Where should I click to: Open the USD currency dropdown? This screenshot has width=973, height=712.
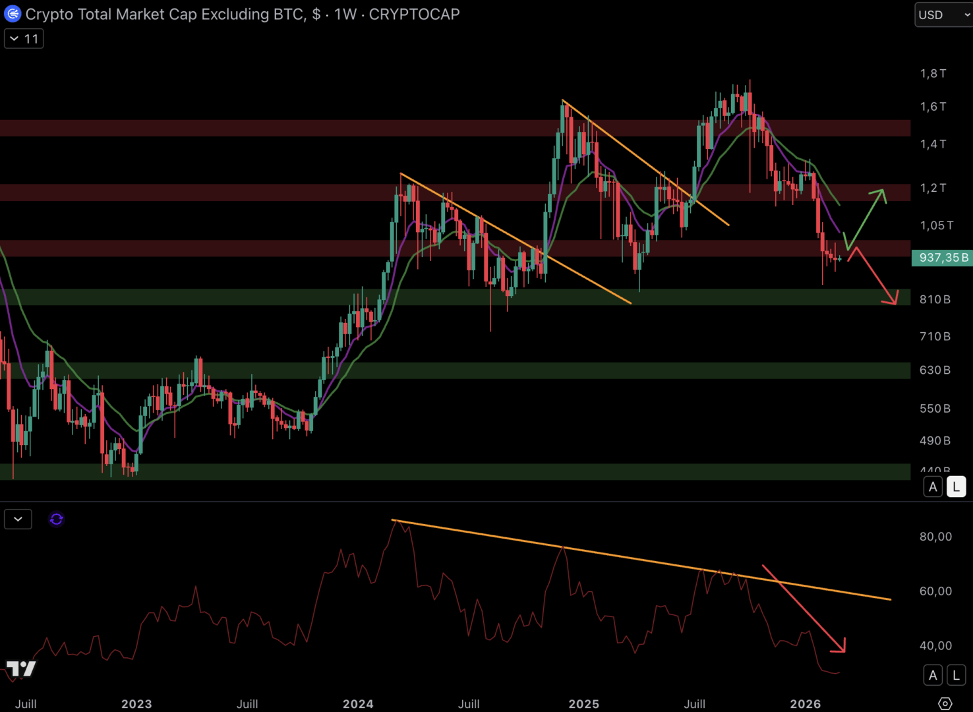(943, 15)
